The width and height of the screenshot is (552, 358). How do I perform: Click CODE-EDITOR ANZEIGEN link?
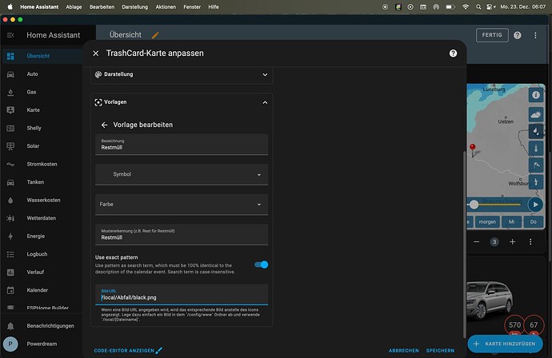tap(128, 351)
